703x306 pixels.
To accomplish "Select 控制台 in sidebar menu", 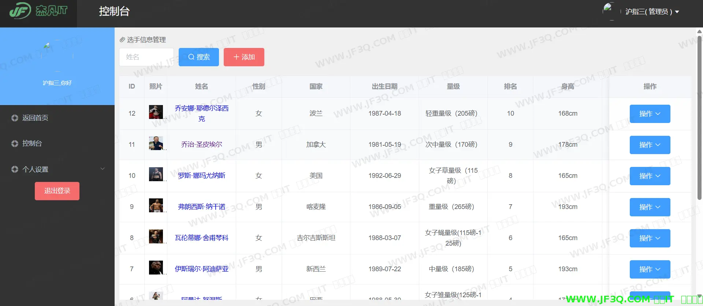I will pyautogui.click(x=32, y=143).
